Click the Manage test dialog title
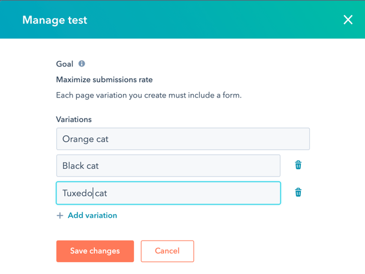The height and width of the screenshot is (274, 365). coord(55,20)
